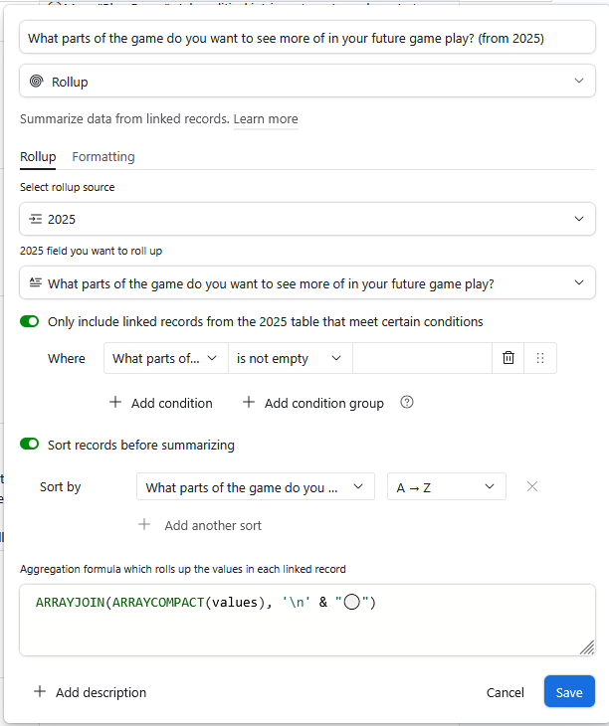
Task: Open the 'is not empty' operator dropdown
Action: click(290, 358)
